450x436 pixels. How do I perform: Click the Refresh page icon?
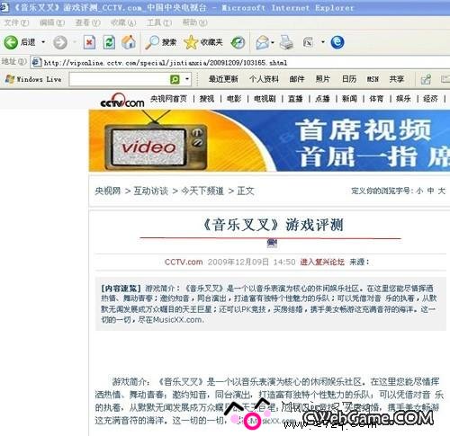tap(109, 42)
